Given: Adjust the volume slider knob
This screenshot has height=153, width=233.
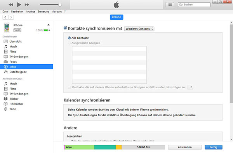Looking at the screenshot, I should point(60,5).
